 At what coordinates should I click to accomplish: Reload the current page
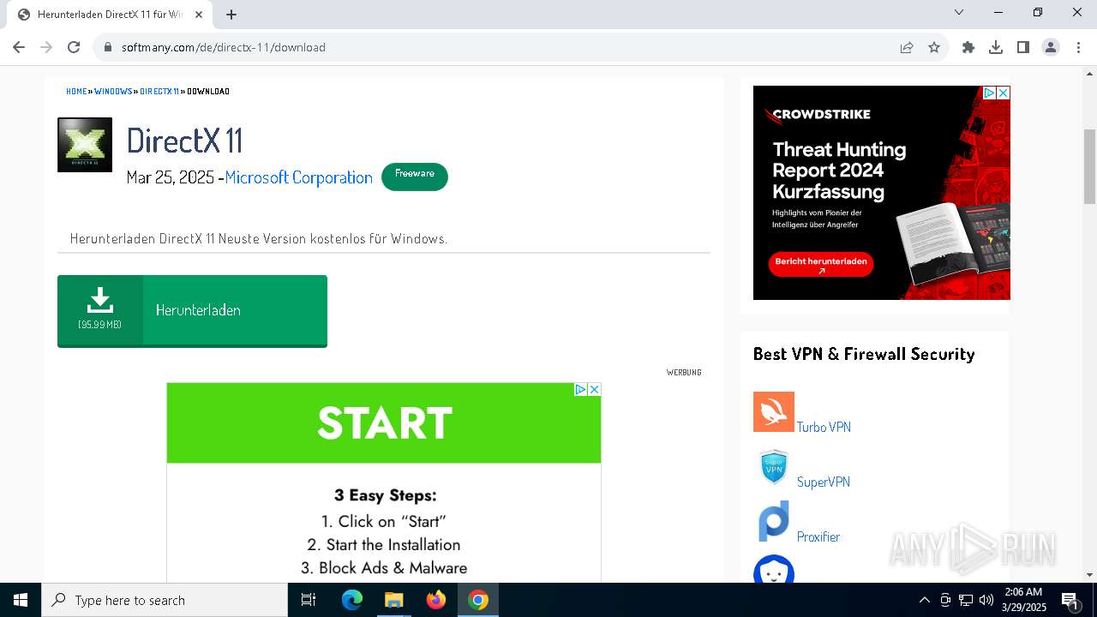coord(74,47)
